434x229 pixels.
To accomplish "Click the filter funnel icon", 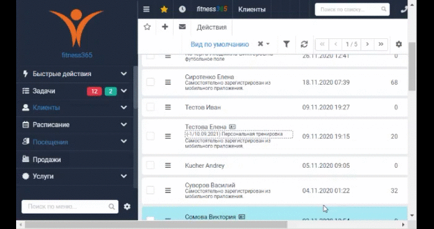I will pyautogui.click(x=286, y=44).
